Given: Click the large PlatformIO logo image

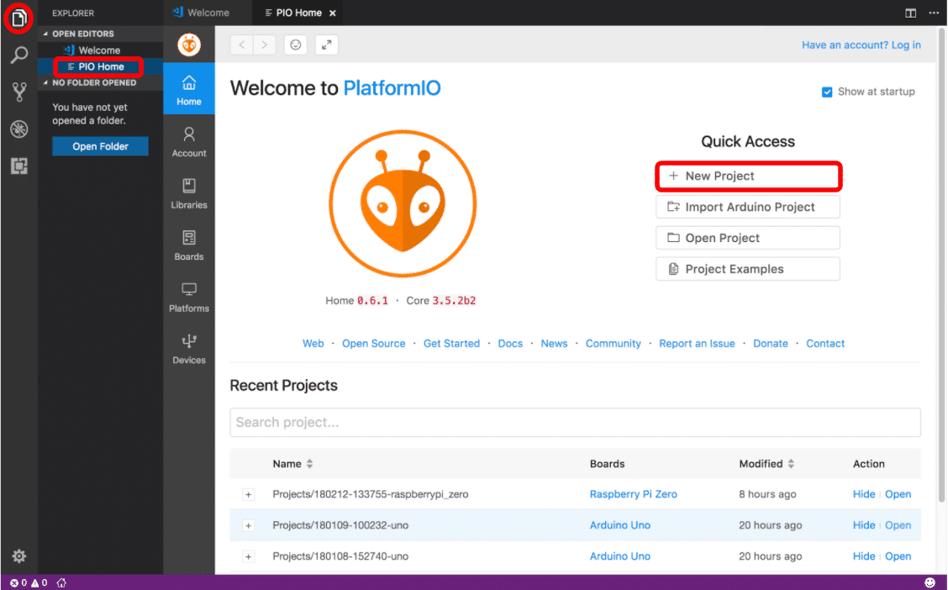Looking at the screenshot, I should (x=403, y=203).
